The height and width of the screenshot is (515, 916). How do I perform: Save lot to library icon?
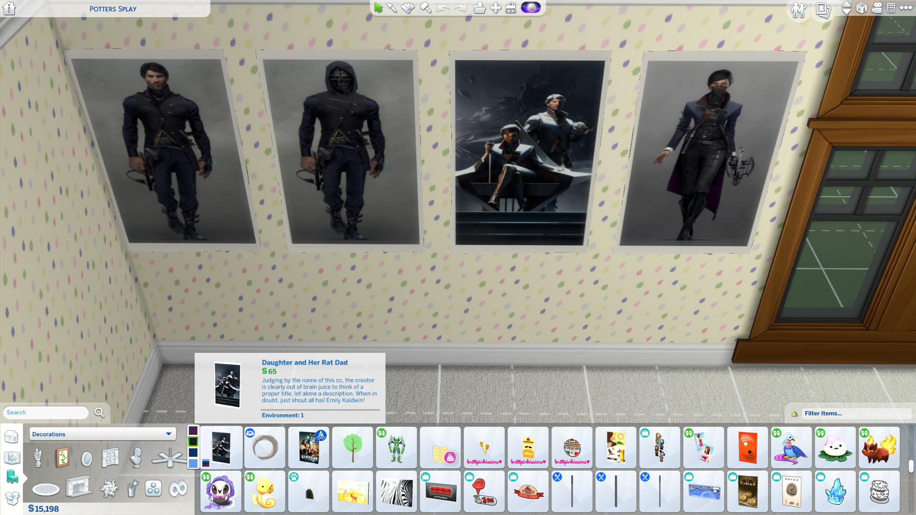[x=479, y=8]
